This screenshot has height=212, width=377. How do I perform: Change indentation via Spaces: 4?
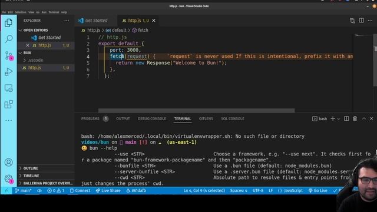click(x=239, y=191)
